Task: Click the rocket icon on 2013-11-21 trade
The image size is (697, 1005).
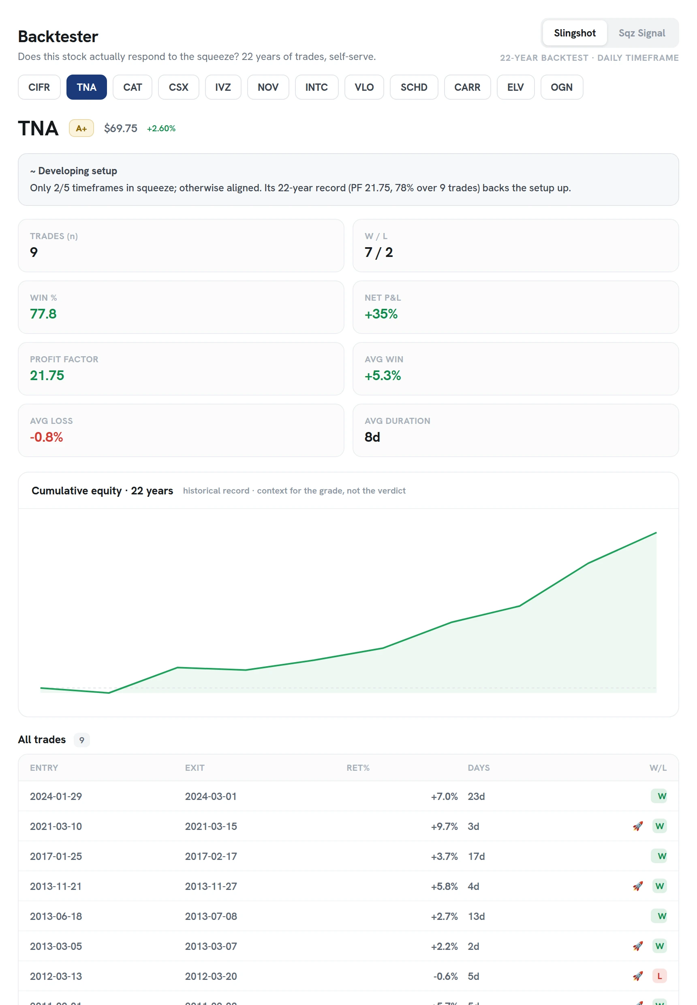Action: coord(637,886)
